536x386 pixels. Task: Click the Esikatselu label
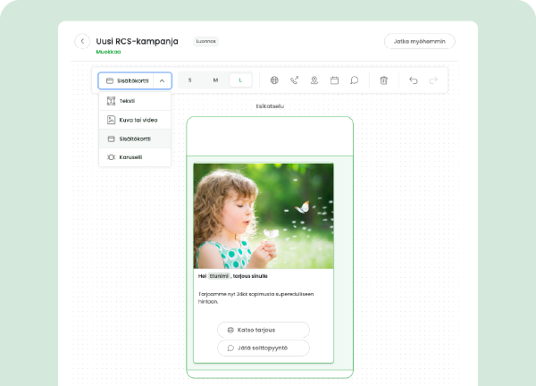[x=270, y=106]
